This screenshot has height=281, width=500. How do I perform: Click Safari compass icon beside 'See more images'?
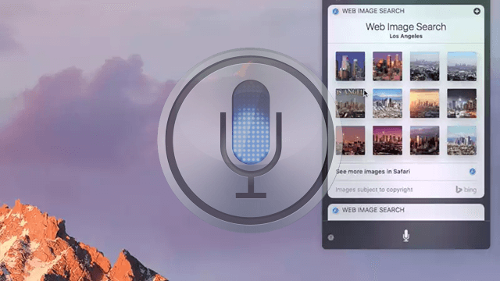(472, 172)
